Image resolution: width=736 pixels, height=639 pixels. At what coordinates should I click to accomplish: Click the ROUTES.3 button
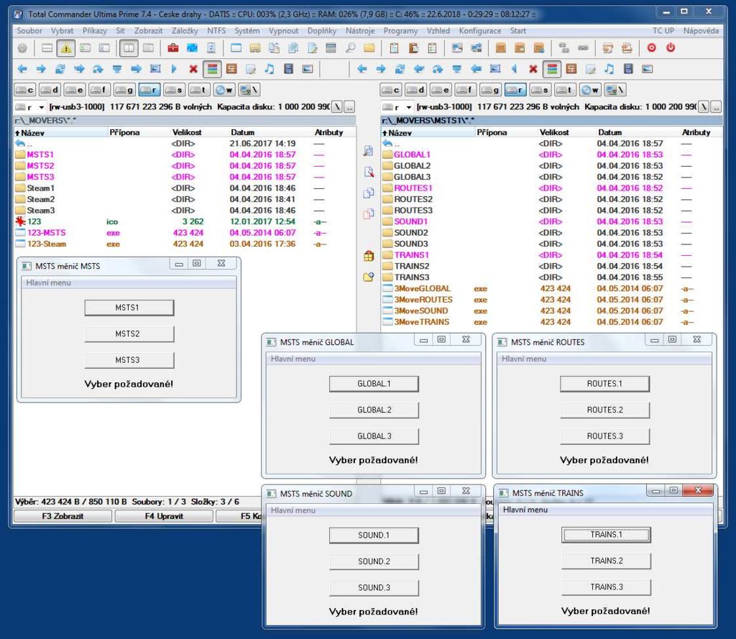pos(604,436)
